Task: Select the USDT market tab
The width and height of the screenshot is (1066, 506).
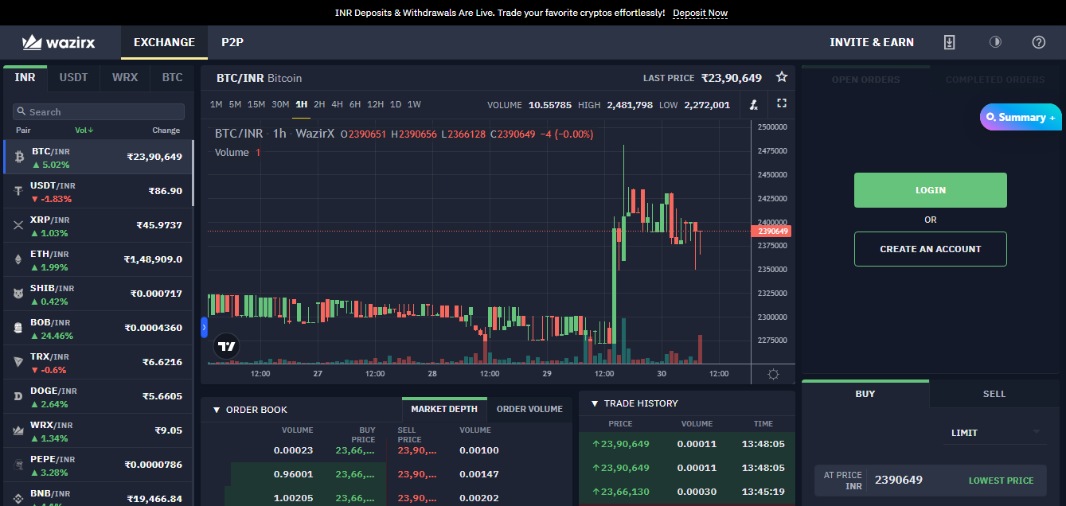Action: pyautogui.click(x=73, y=78)
